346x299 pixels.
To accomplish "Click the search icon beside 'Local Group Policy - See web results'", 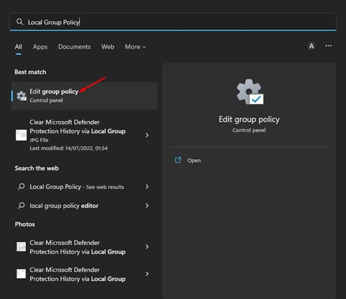I will pyautogui.click(x=21, y=187).
